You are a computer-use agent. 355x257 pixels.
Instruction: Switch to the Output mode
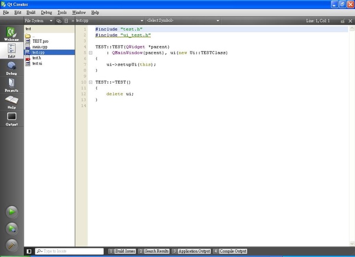11,119
